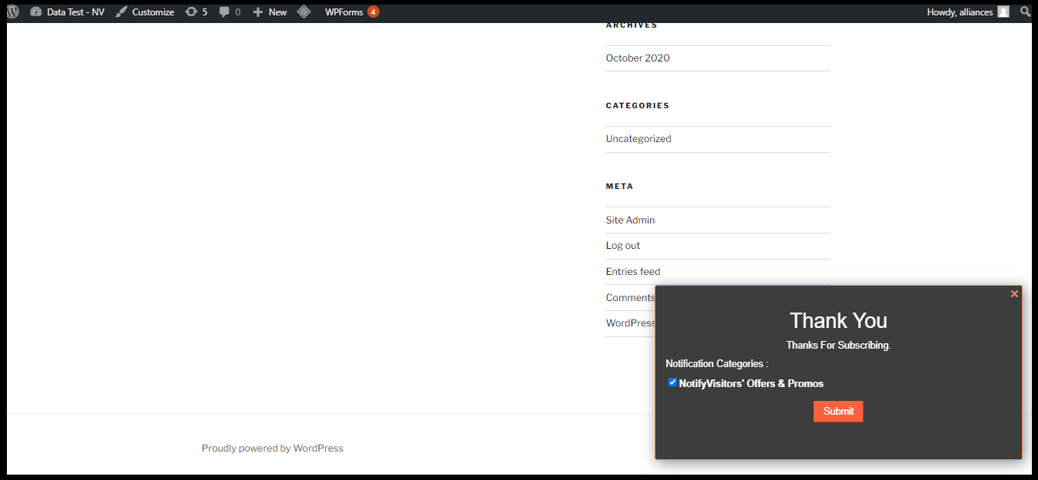Viewport: 1038px width, 480px height.
Task: Click the Log out link
Action: [622, 246]
